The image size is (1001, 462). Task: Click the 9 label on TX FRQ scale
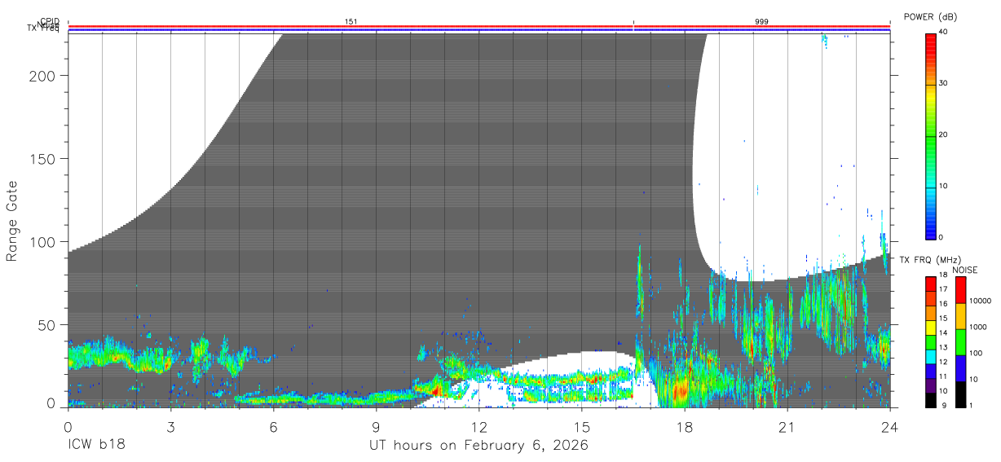click(942, 405)
